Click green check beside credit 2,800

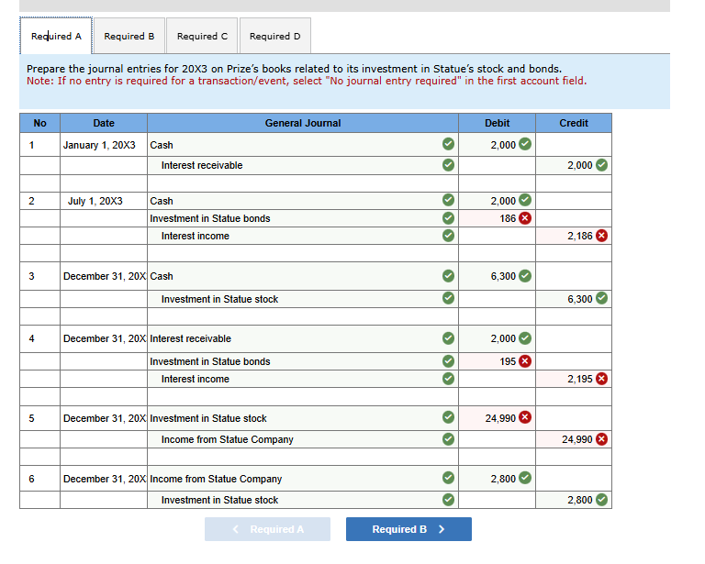[x=601, y=499]
